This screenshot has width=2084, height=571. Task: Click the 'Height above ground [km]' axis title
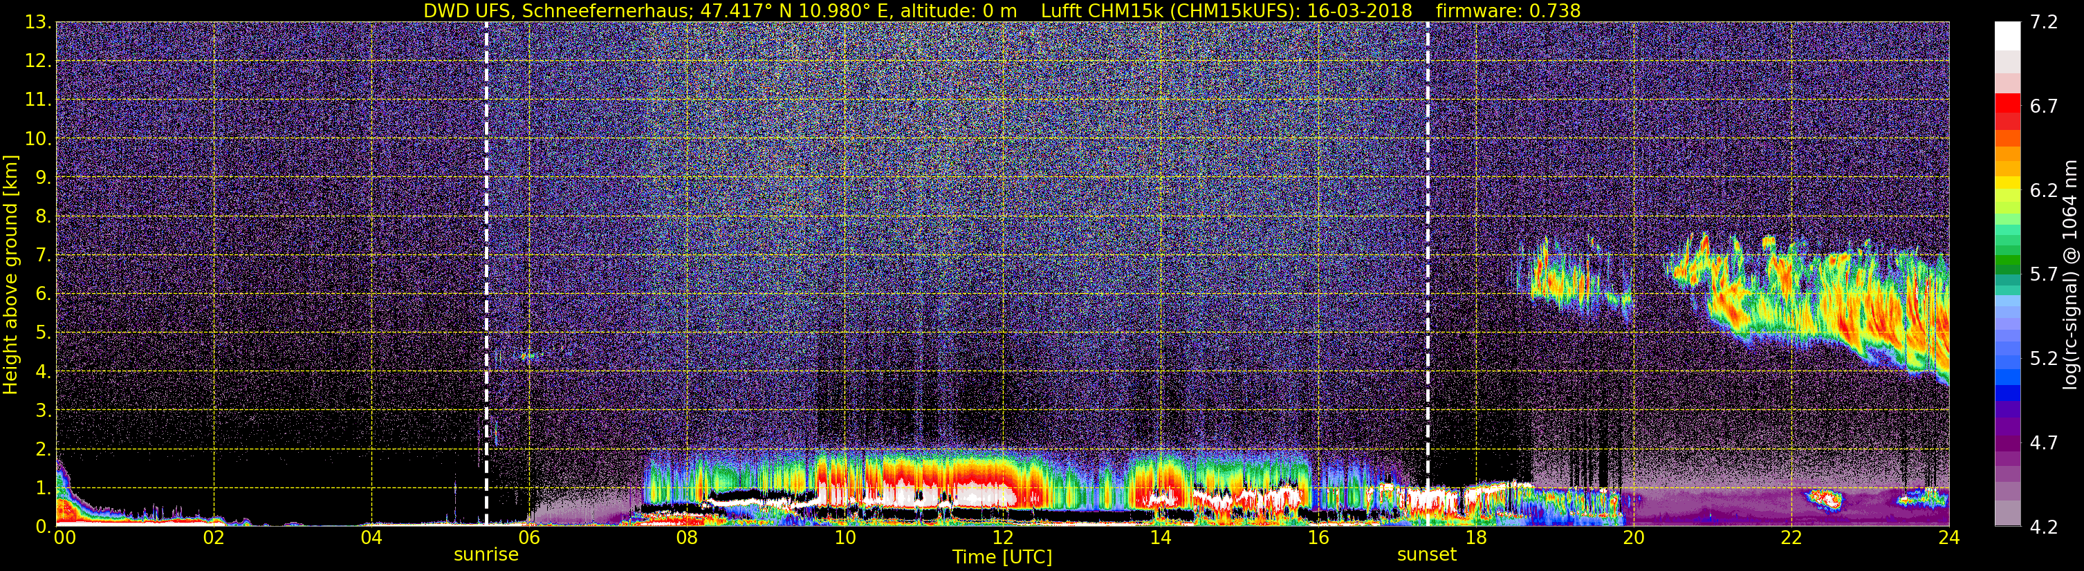(10, 275)
